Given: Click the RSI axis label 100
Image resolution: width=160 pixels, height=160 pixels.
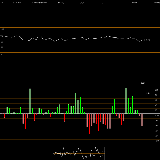Looking at the screenshot, I should (3, 29).
